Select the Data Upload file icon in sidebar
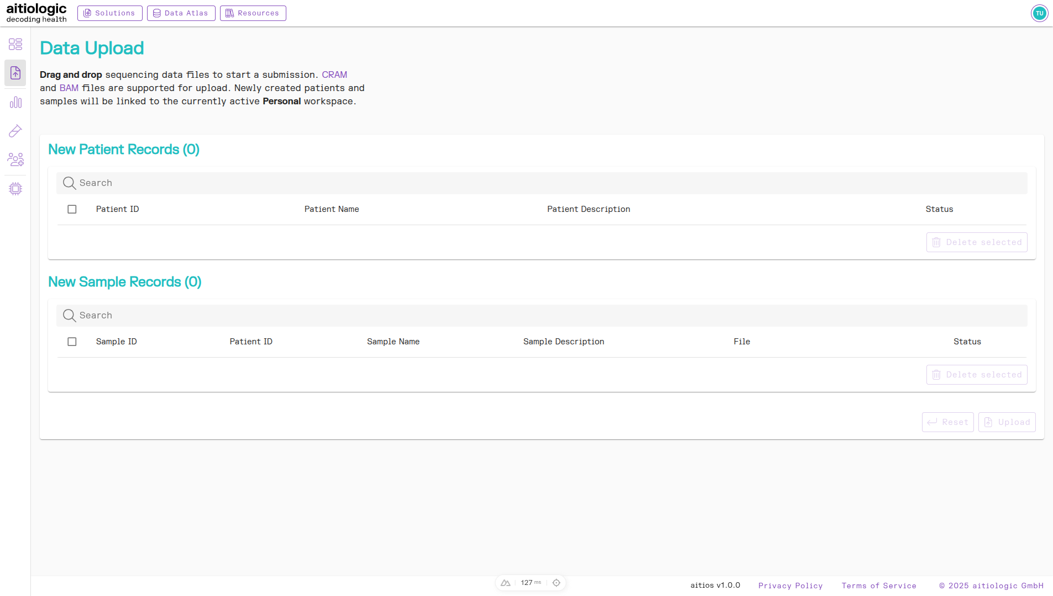1053x596 pixels. 15,73
